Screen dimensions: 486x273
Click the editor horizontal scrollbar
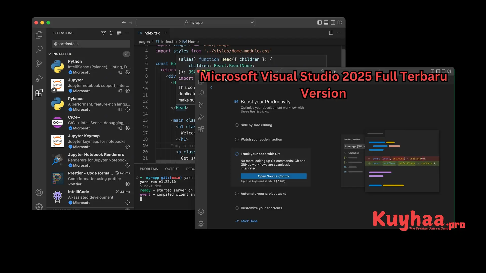[x=175, y=162]
